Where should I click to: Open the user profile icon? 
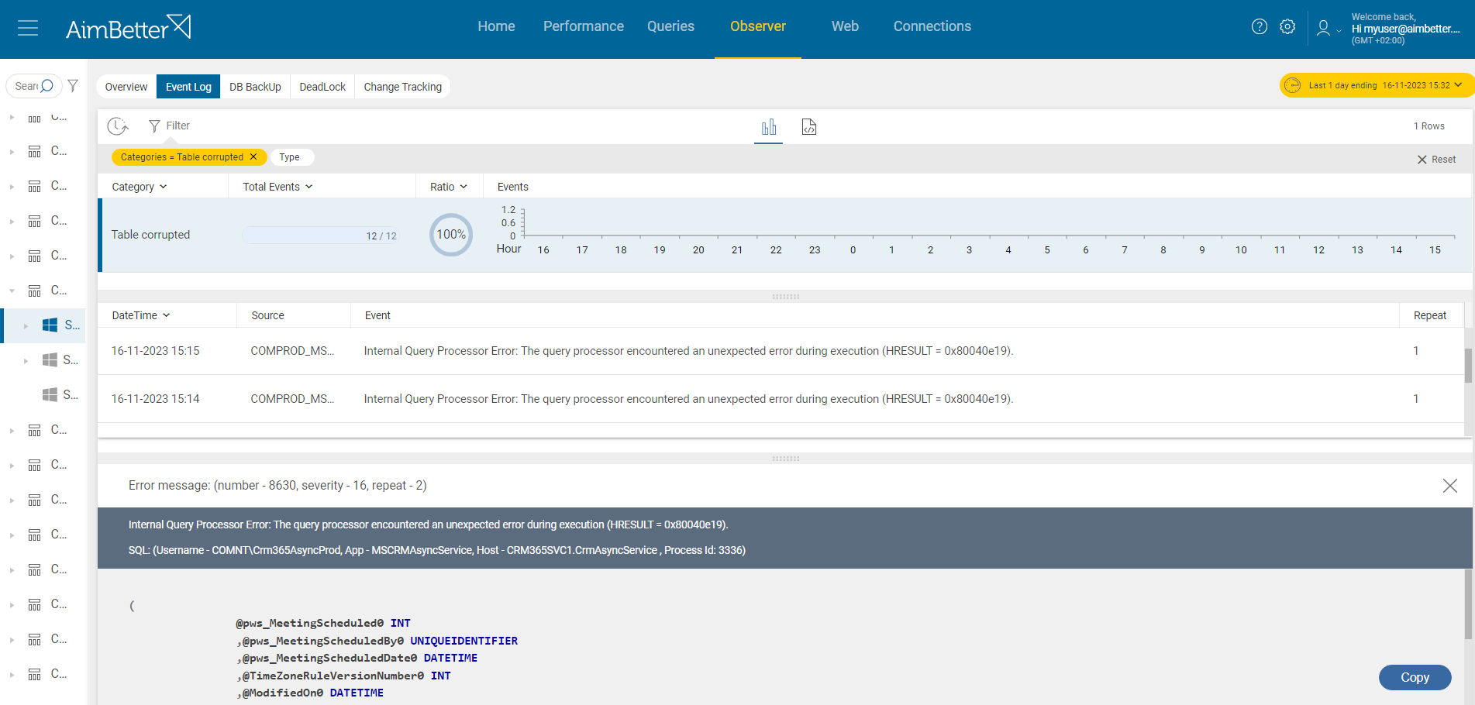pyautogui.click(x=1323, y=28)
